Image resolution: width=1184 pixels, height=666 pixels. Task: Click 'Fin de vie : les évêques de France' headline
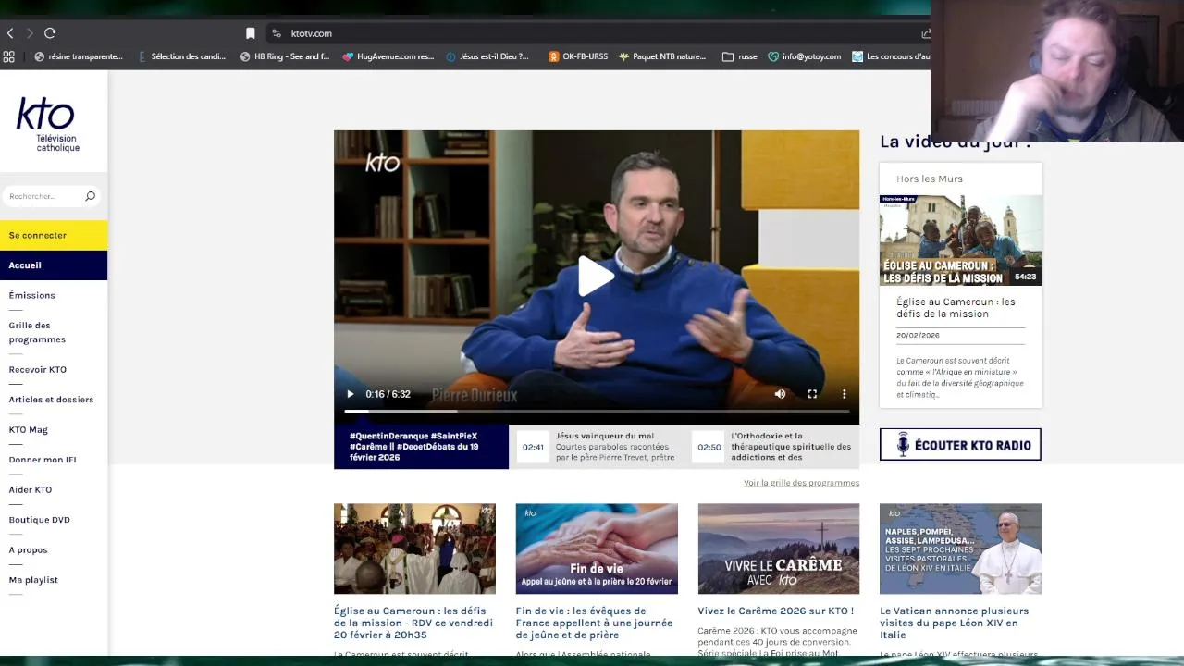(x=594, y=623)
